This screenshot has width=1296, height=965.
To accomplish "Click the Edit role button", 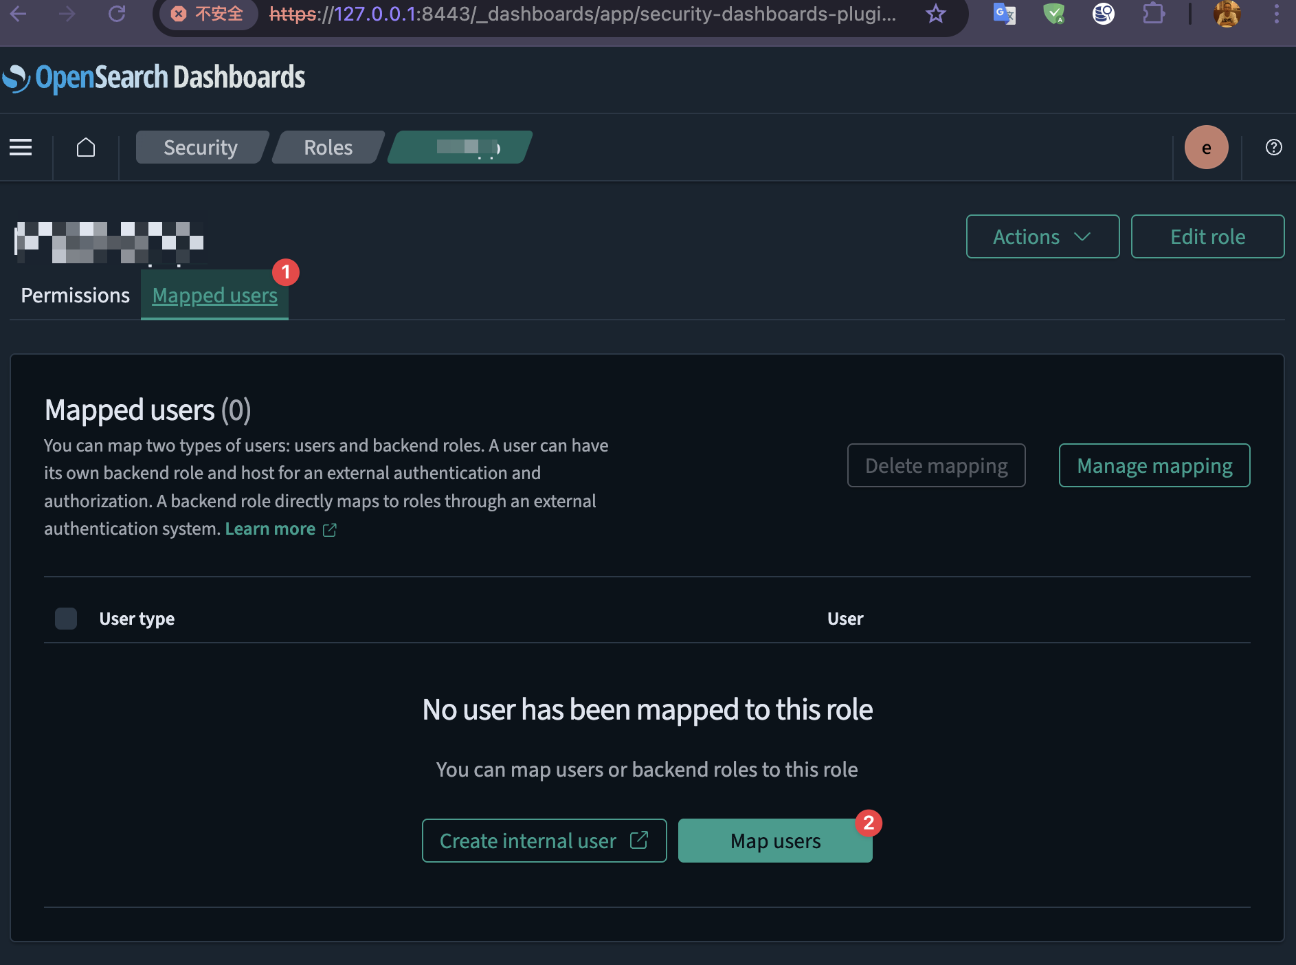I will pyautogui.click(x=1207, y=236).
